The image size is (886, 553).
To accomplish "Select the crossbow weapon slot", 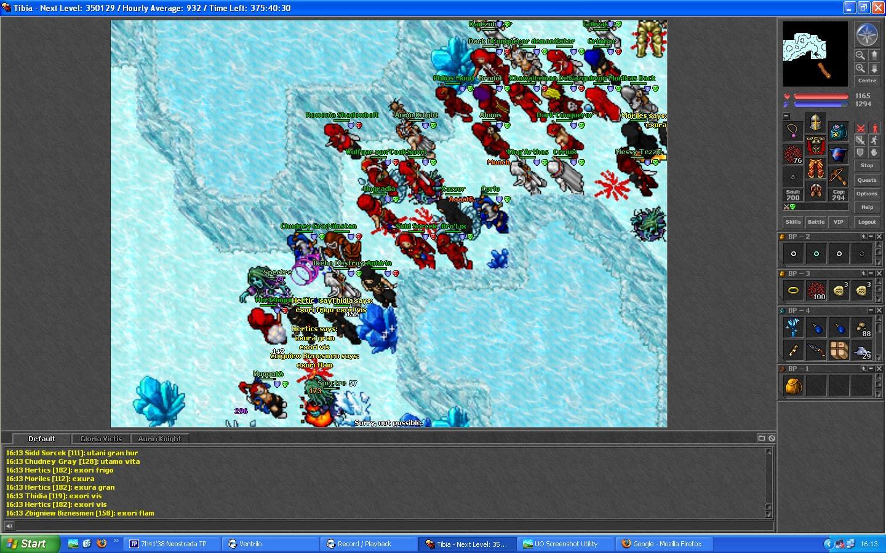I will (839, 177).
